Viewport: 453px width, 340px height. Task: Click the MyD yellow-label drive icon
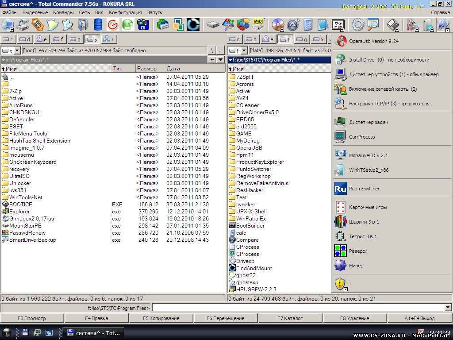(258, 25)
